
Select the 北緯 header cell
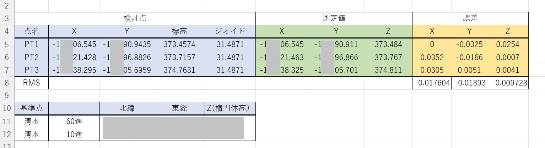click(x=127, y=108)
